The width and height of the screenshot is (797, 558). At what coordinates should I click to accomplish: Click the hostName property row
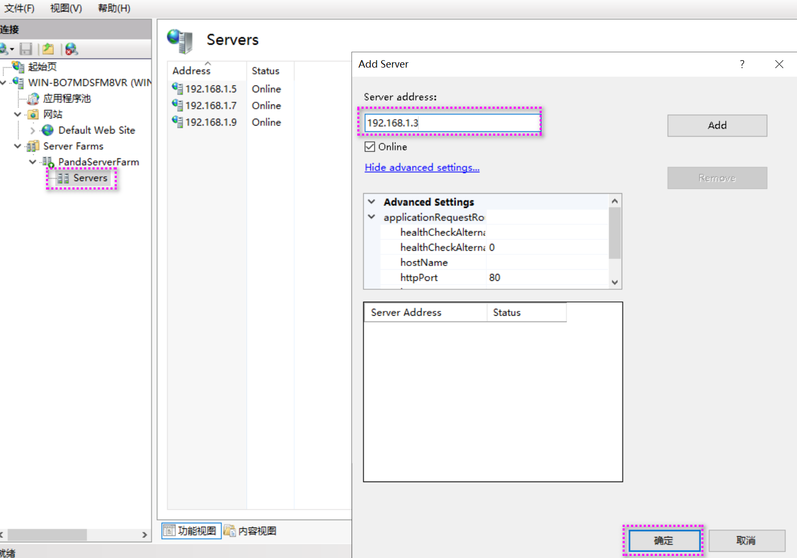[x=494, y=262]
